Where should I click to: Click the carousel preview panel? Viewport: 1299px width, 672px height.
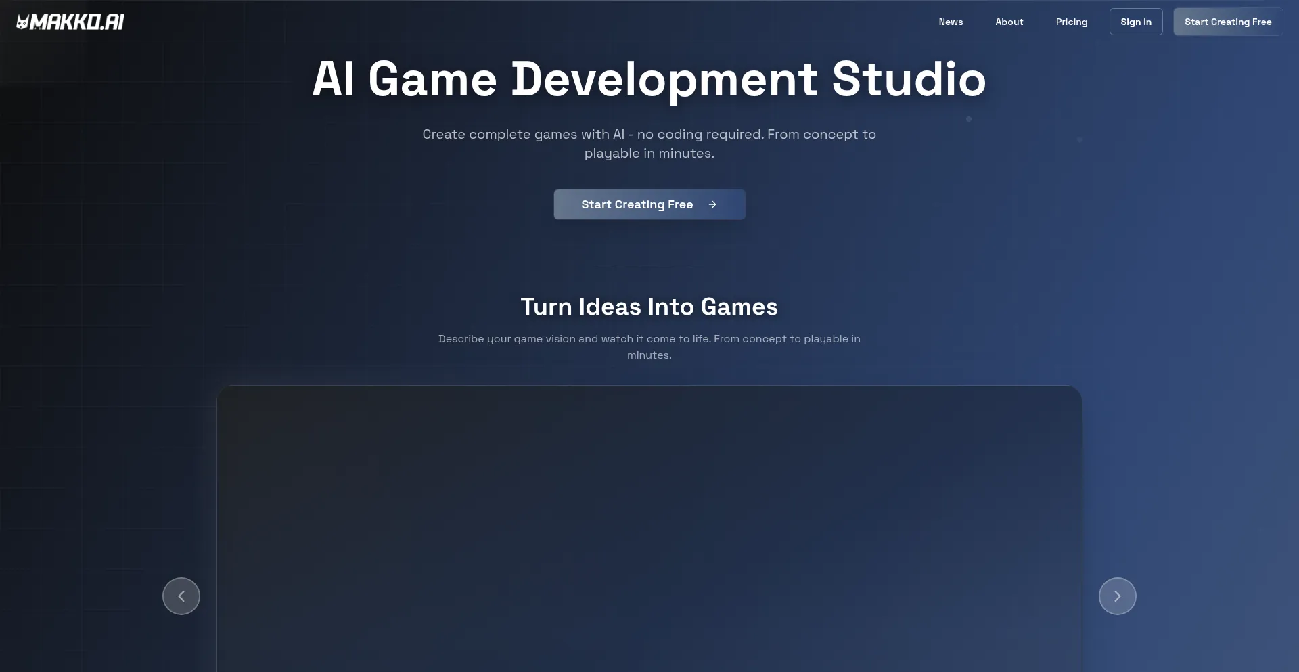(649, 528)
